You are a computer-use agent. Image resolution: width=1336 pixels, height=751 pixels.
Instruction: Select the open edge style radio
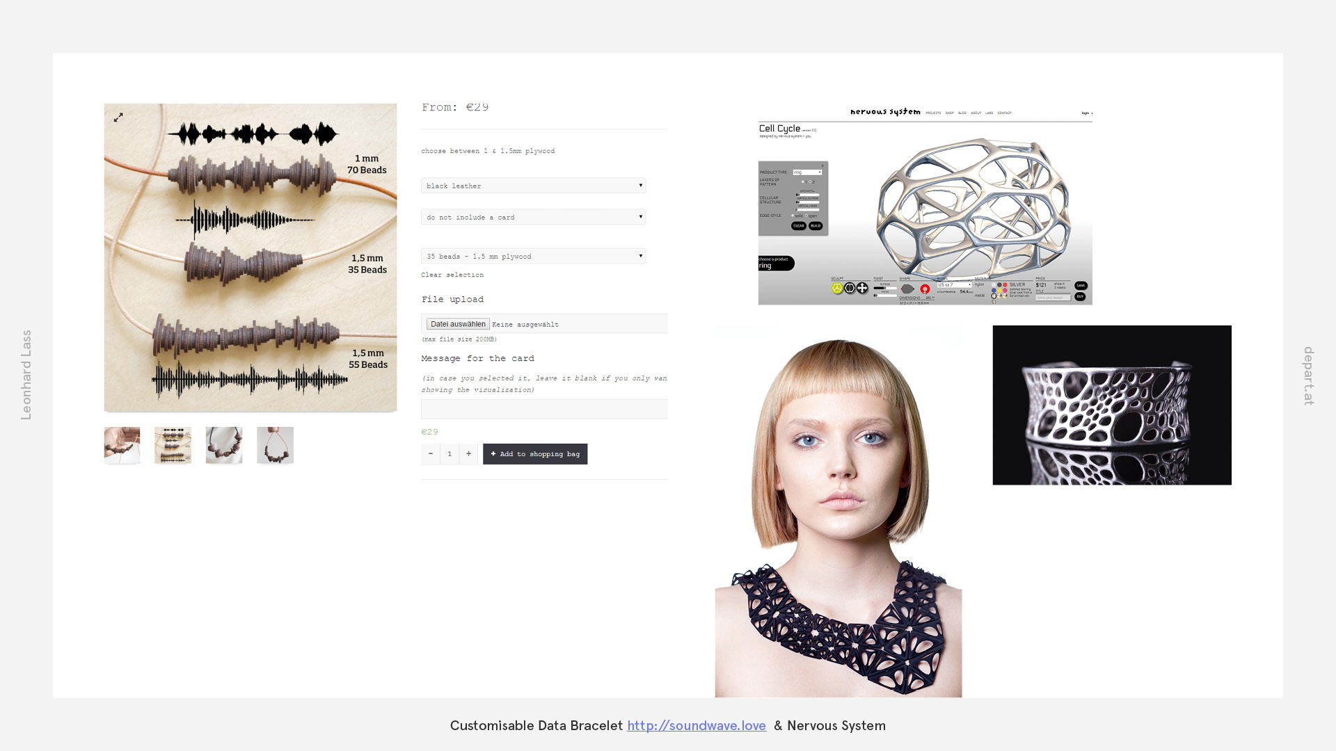click(x=806, y=216)
